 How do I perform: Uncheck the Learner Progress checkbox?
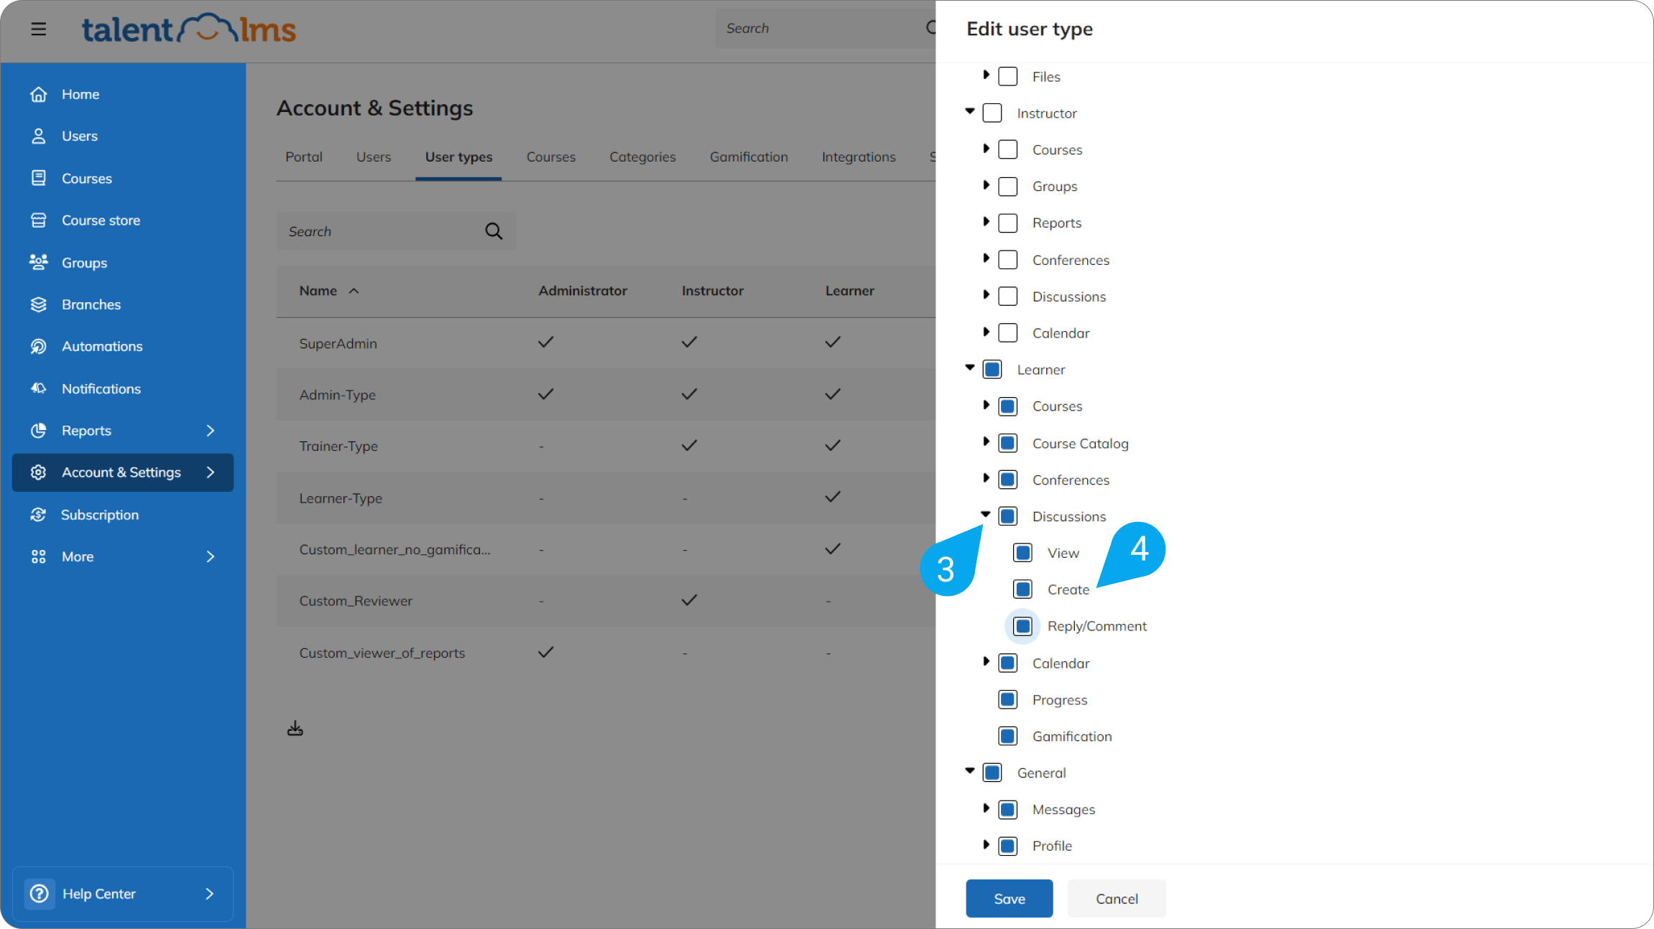(1008, 699)
